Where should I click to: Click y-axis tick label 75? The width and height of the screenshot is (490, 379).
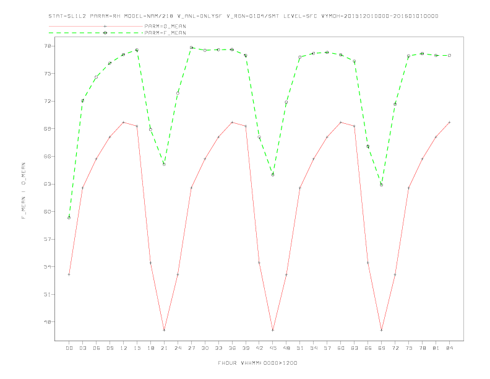(x=47, y=74)
